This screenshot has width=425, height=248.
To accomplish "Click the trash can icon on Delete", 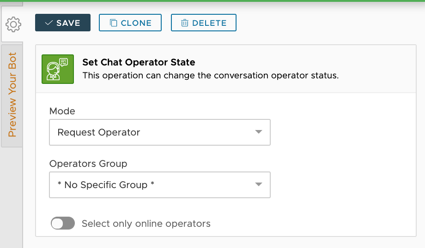I will [x=185, y=23].
